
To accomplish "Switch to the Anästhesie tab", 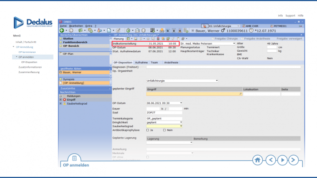I will coord(171,63).
